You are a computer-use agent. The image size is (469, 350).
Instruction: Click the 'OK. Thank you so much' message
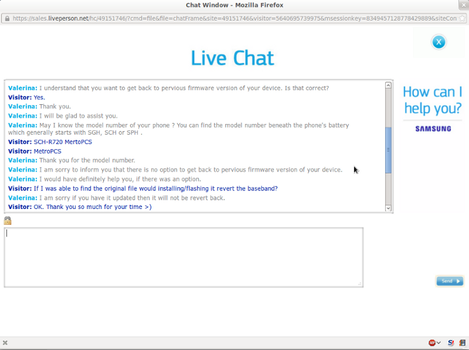click(x=80, y=207)
